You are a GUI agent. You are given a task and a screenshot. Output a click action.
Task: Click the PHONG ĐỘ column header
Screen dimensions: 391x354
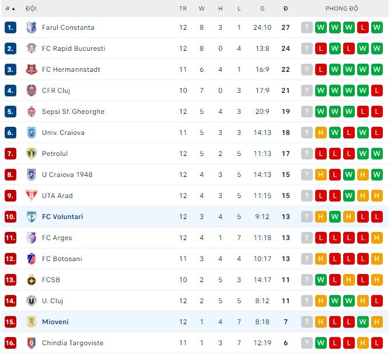pyautogui.click(x=342, y=9)
